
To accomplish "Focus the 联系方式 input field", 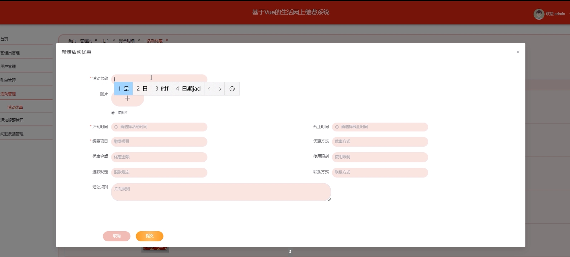I will pos(380,172).
